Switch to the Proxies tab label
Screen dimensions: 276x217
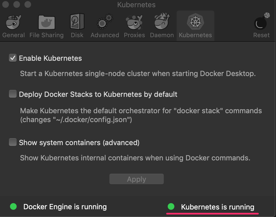pos(134,35)
